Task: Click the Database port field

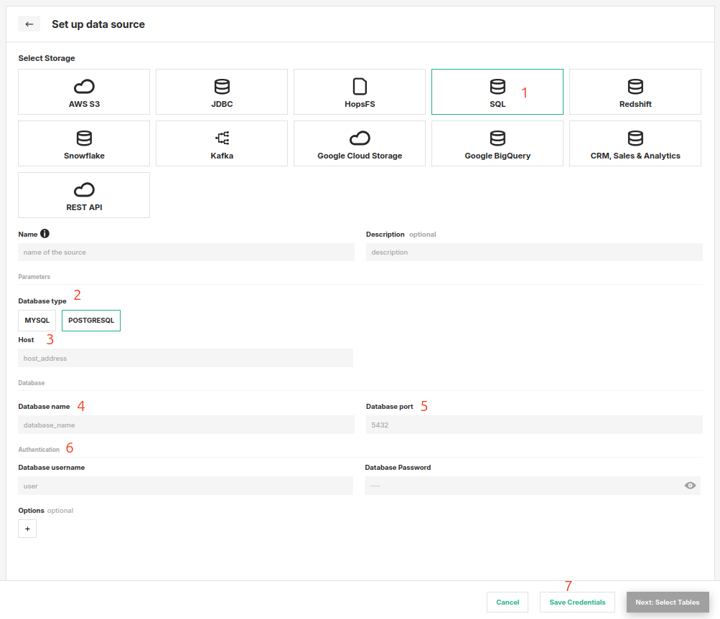Action: point(534,425)
